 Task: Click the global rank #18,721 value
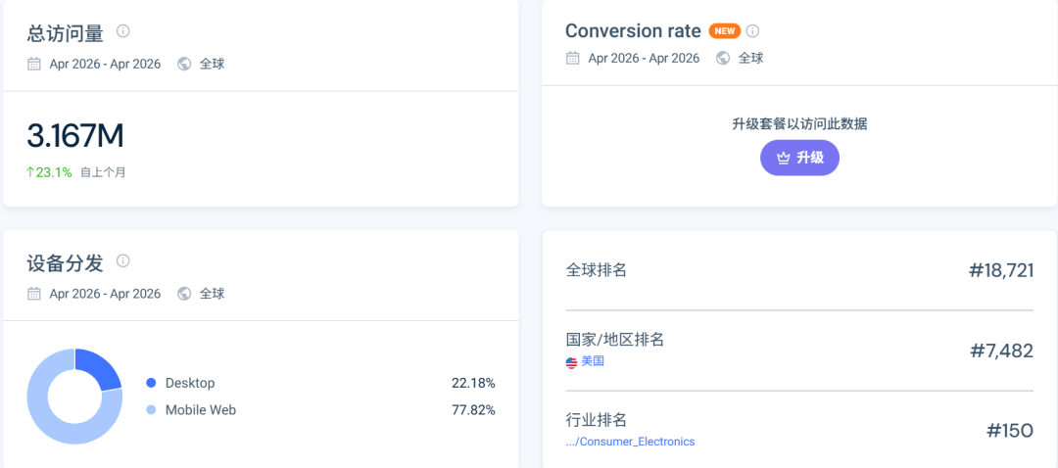click(1001, 270)
